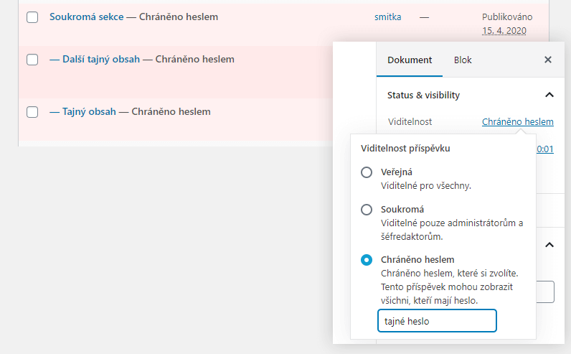
Task: Check the Soukromá sekce row checkbox
Action: (x=32, y=17)
